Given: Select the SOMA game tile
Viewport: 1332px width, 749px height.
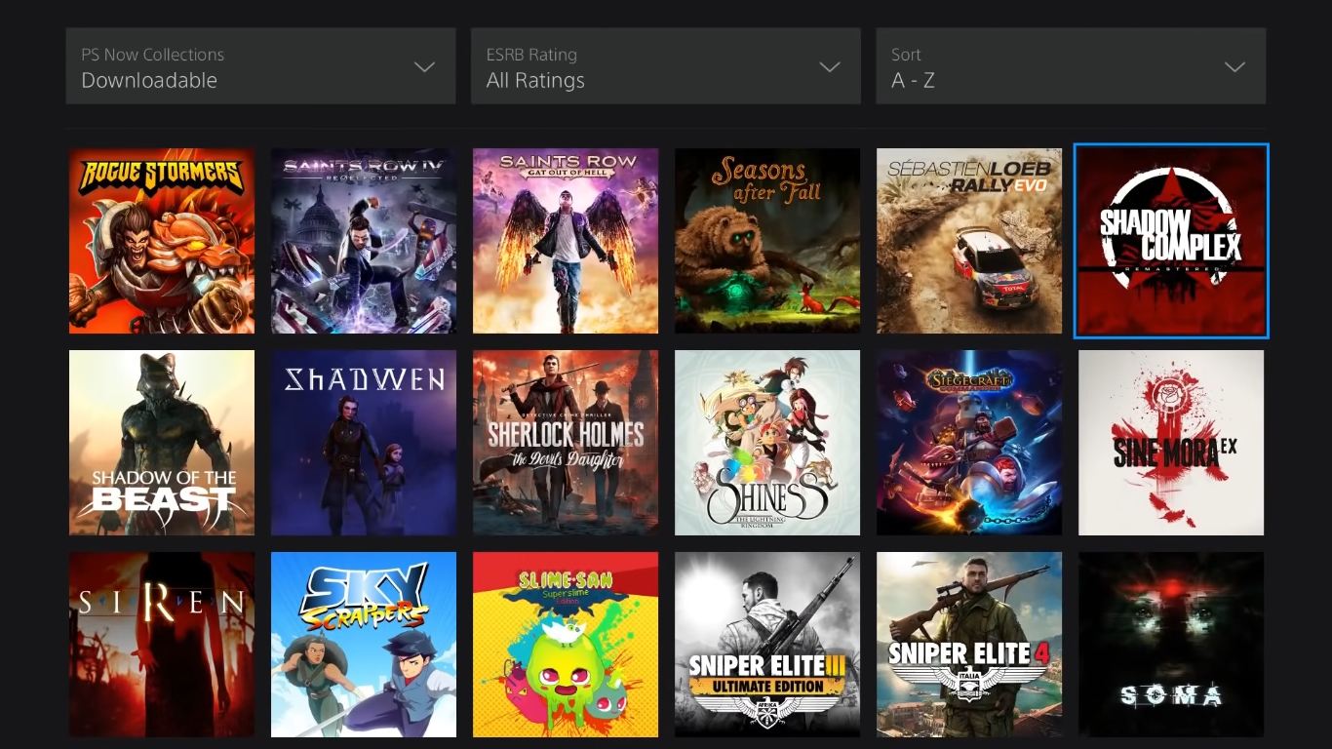Looking at the screenshot, I should pyautogui.click(x=1171, y=645).
